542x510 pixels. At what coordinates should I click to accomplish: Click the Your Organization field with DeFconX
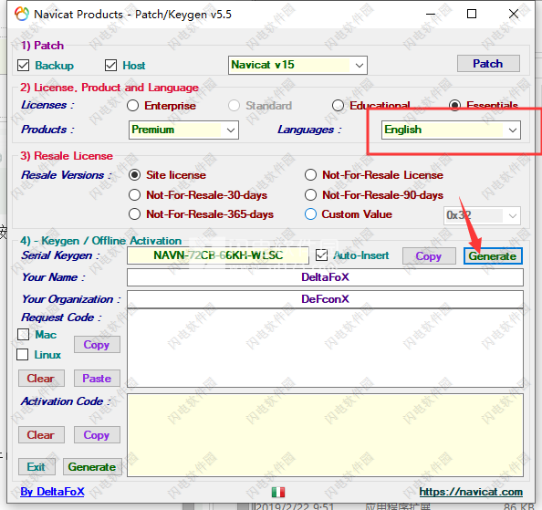coord(325,299)
